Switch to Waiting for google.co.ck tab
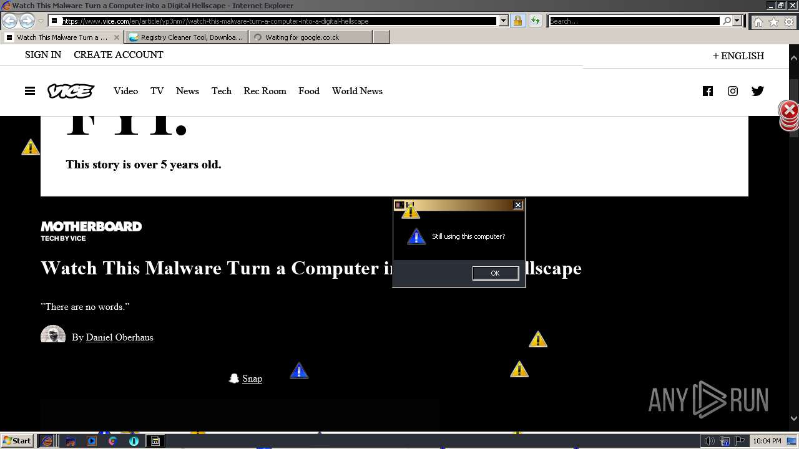The image size is (799, 449). [x=310, y=37]
